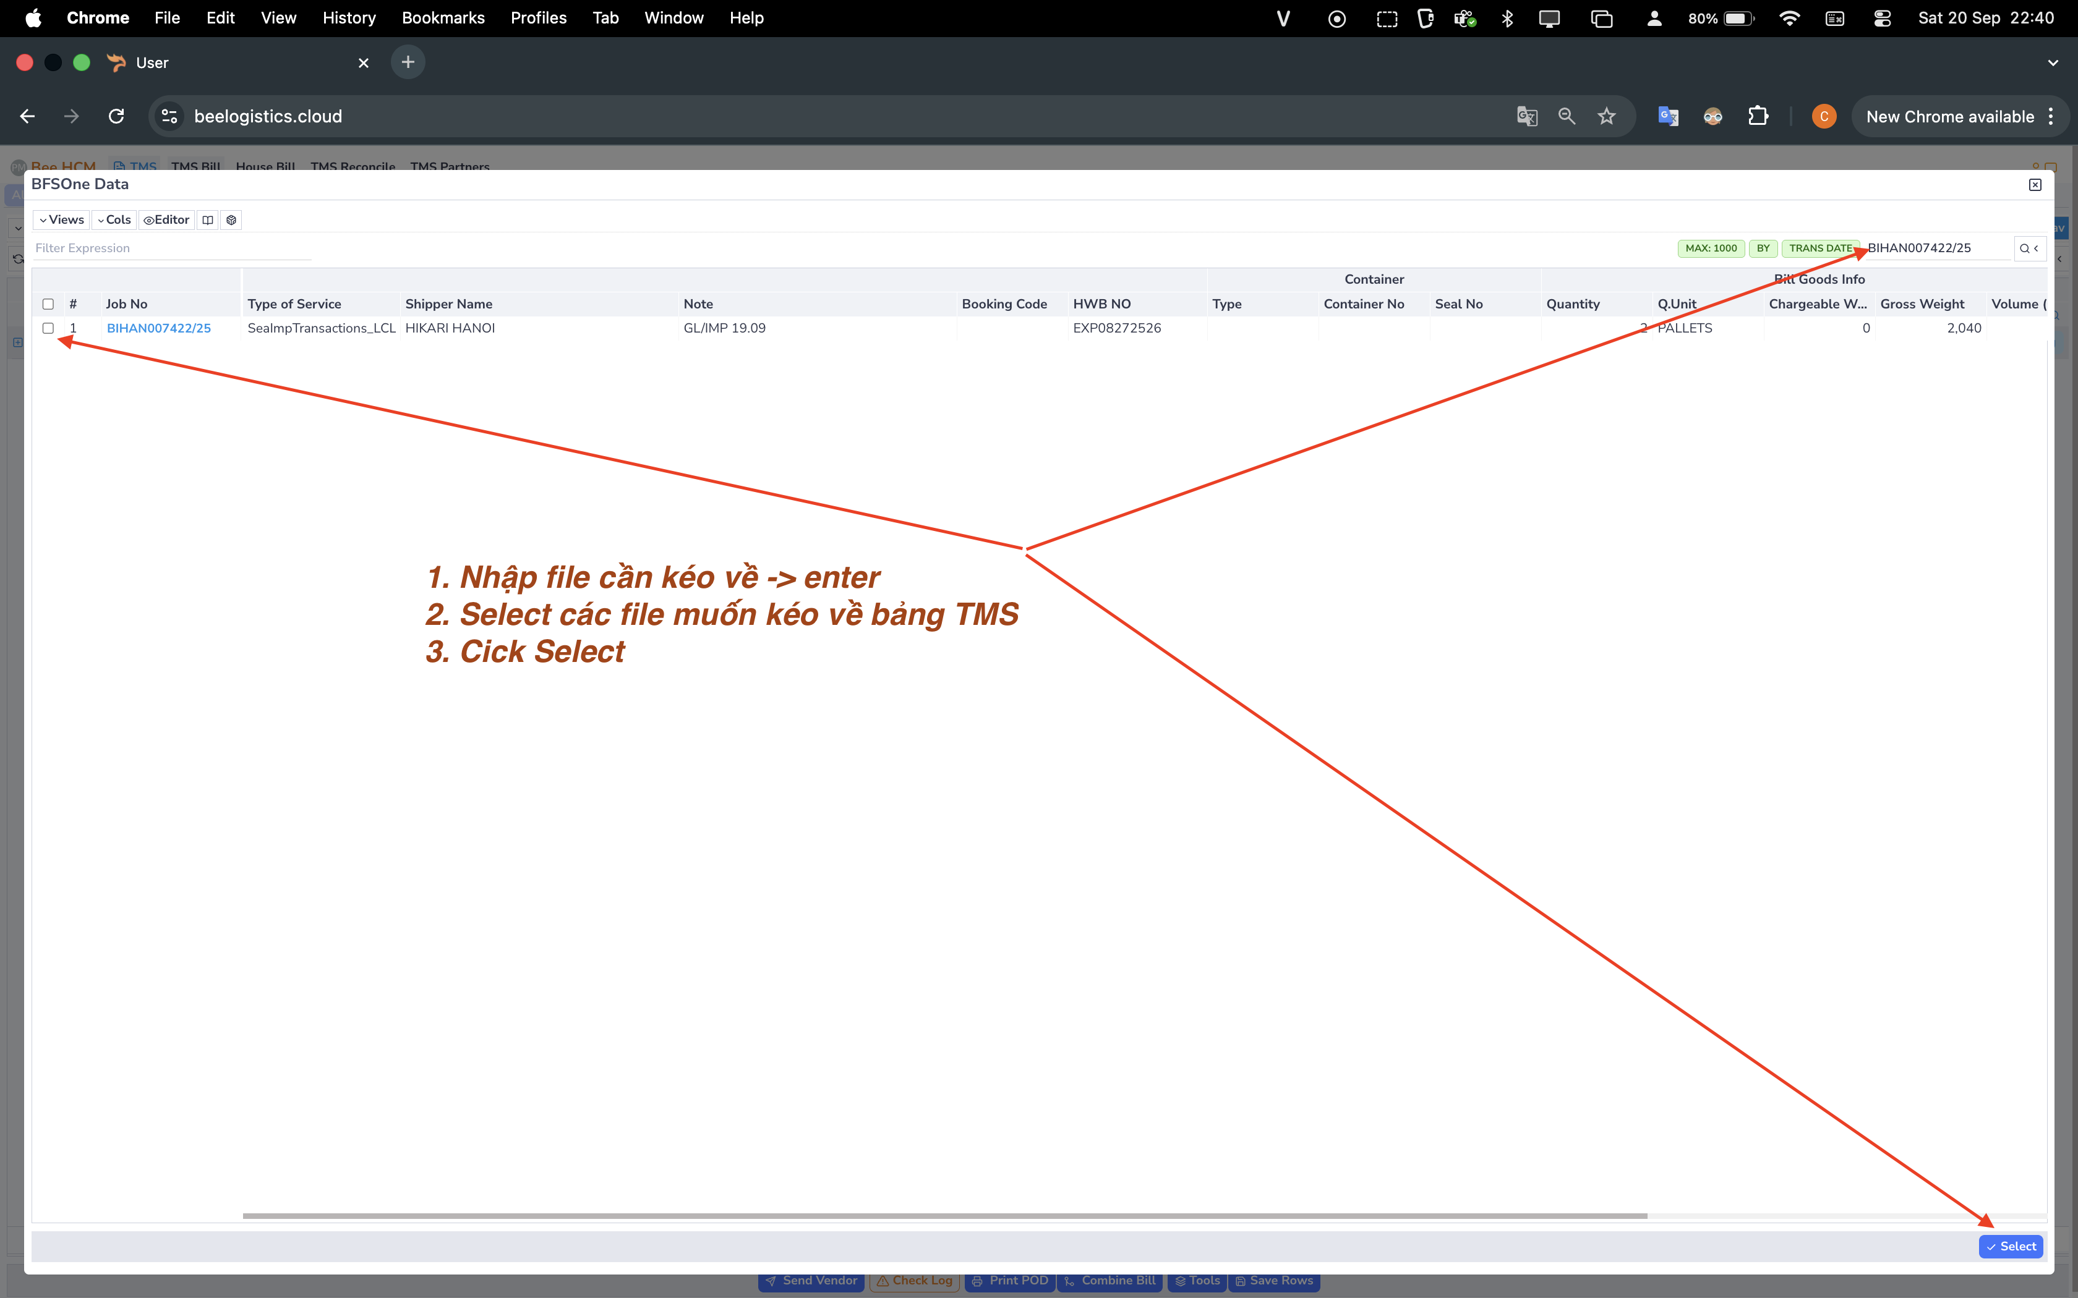Reload the page with the refresh icon
The height and width of the screenshot is (1298, 2078).
(116, 116)
